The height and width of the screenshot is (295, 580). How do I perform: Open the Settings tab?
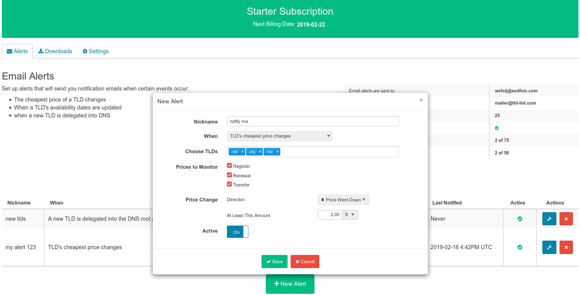point(95,51)
